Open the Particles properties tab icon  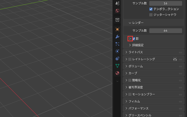(117, 44)
